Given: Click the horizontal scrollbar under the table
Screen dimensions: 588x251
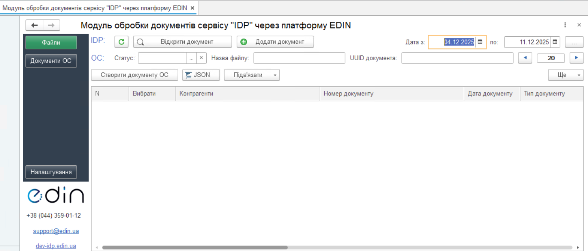Looking at the screenshot, I should pyautogui.click(x=195, y=247).
